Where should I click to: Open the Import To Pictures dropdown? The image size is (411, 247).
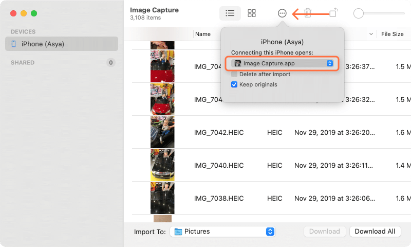(x=222, y=232)
